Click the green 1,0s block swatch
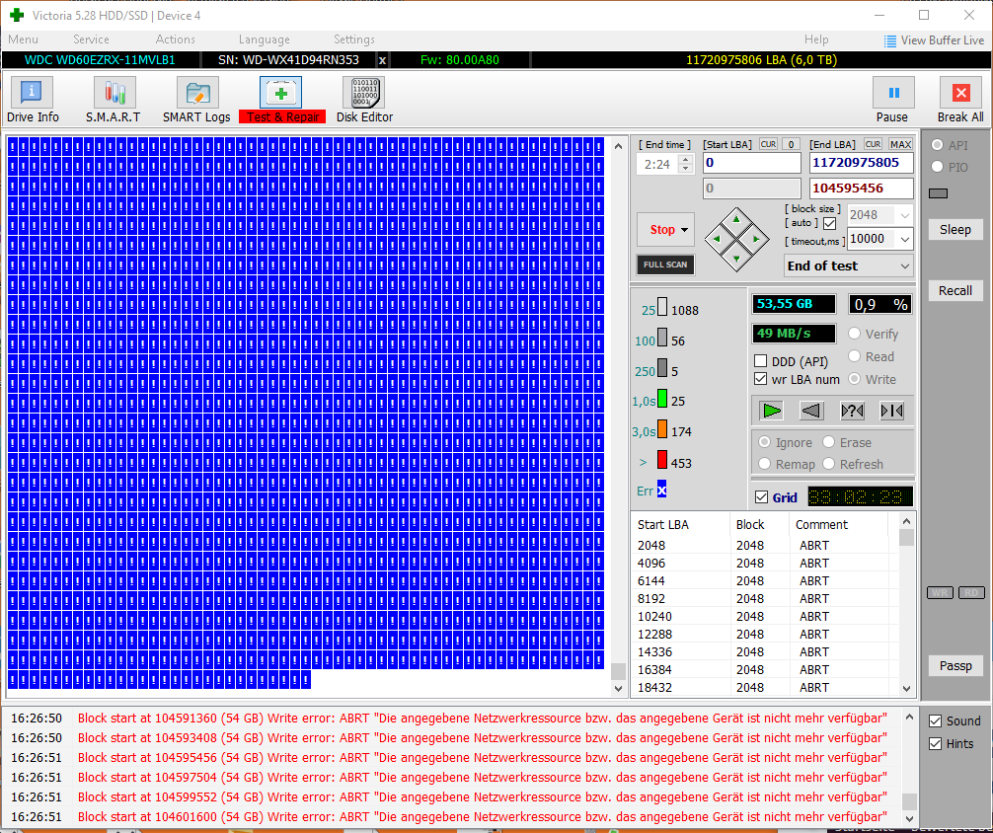Viewport: 993px width, 833px height. point(661,399)
